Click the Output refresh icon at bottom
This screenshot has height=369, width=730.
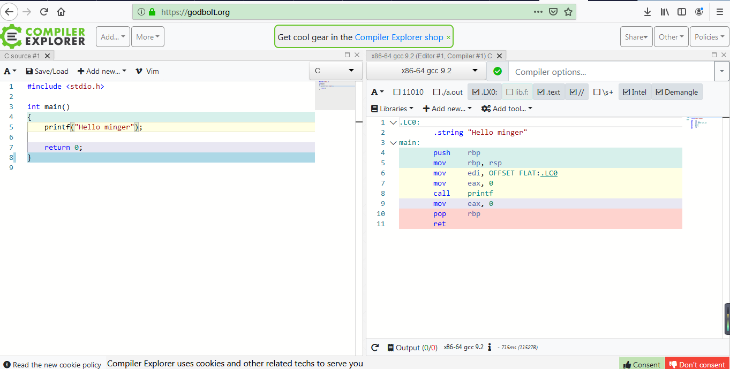pyautogui.click(x=375, y=348)
